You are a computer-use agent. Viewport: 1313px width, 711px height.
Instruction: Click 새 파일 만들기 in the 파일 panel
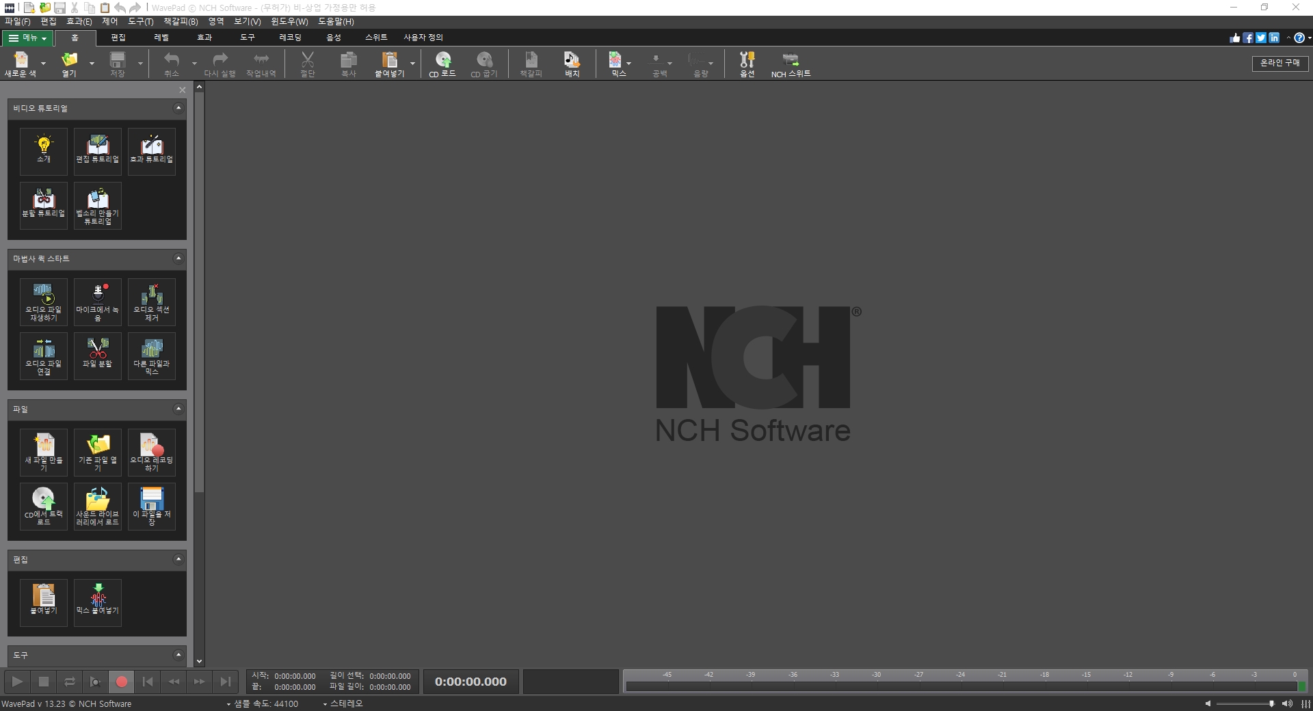pos(44,452)
